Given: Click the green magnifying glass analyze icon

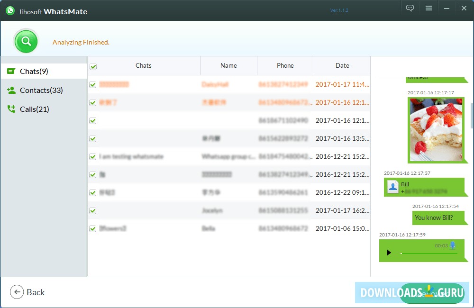Looking at the screenshot, I should click(26, 41).
